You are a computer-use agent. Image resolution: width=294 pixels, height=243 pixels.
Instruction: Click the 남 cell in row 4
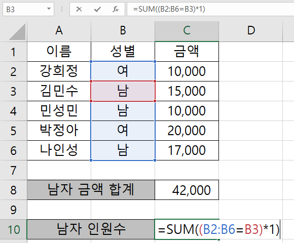click(123, 111)
